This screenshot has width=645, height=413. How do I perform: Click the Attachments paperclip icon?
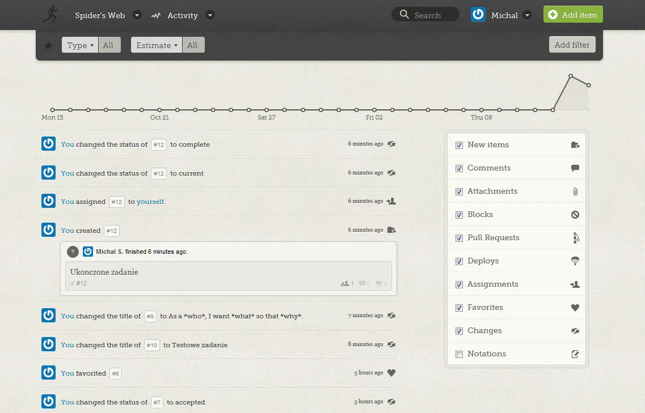pyautogui.click(x=575, y=191)
